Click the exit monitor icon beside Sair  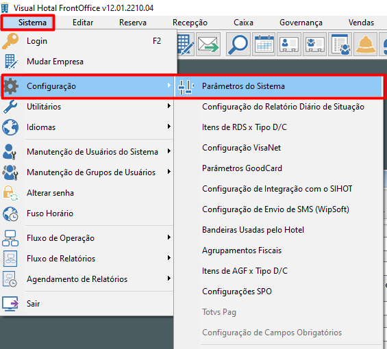tap(10, 304)
